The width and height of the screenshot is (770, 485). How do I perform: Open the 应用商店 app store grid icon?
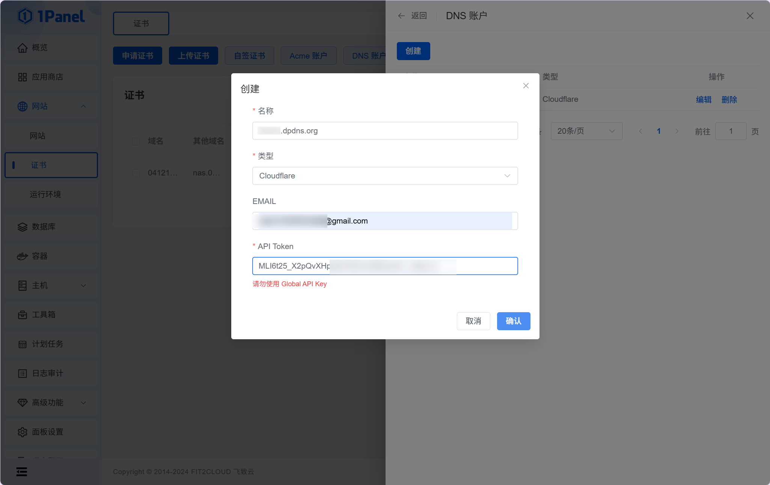click(23, 77)
